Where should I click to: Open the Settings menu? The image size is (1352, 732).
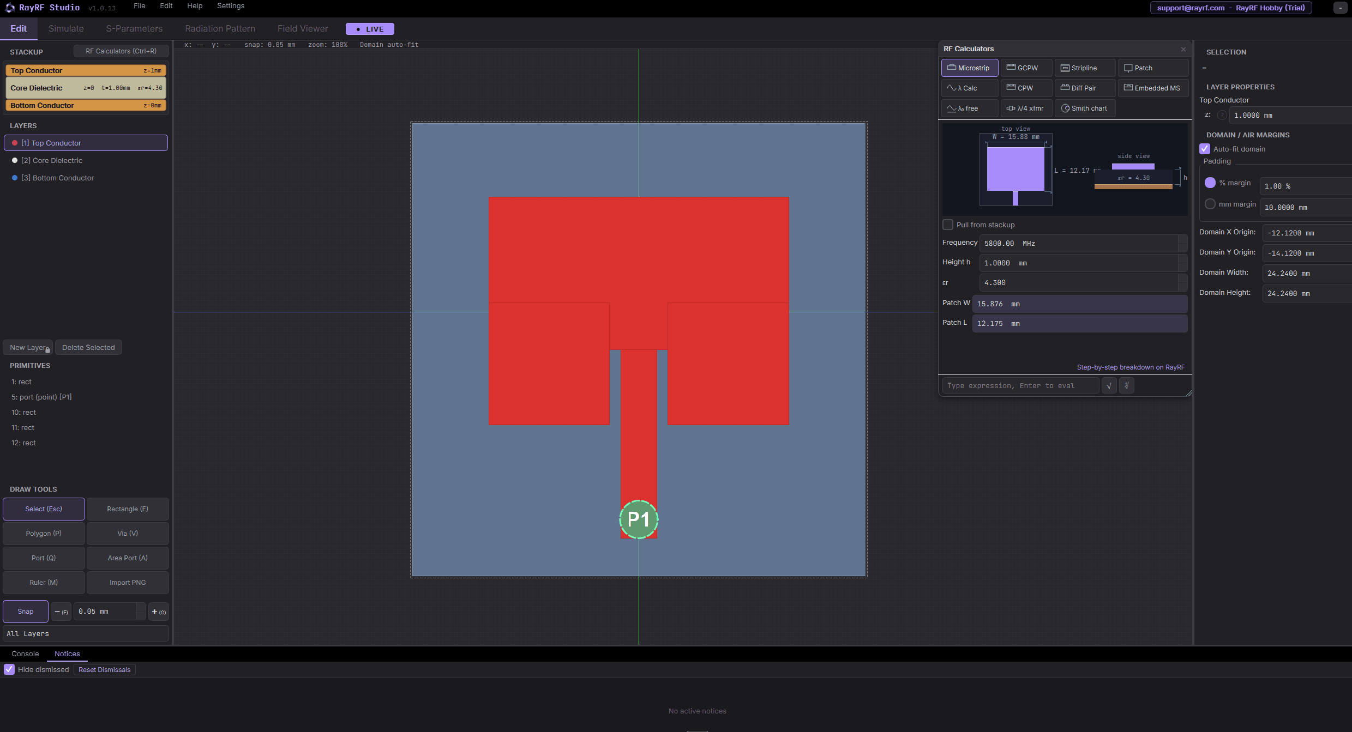[x=231, y=6]
